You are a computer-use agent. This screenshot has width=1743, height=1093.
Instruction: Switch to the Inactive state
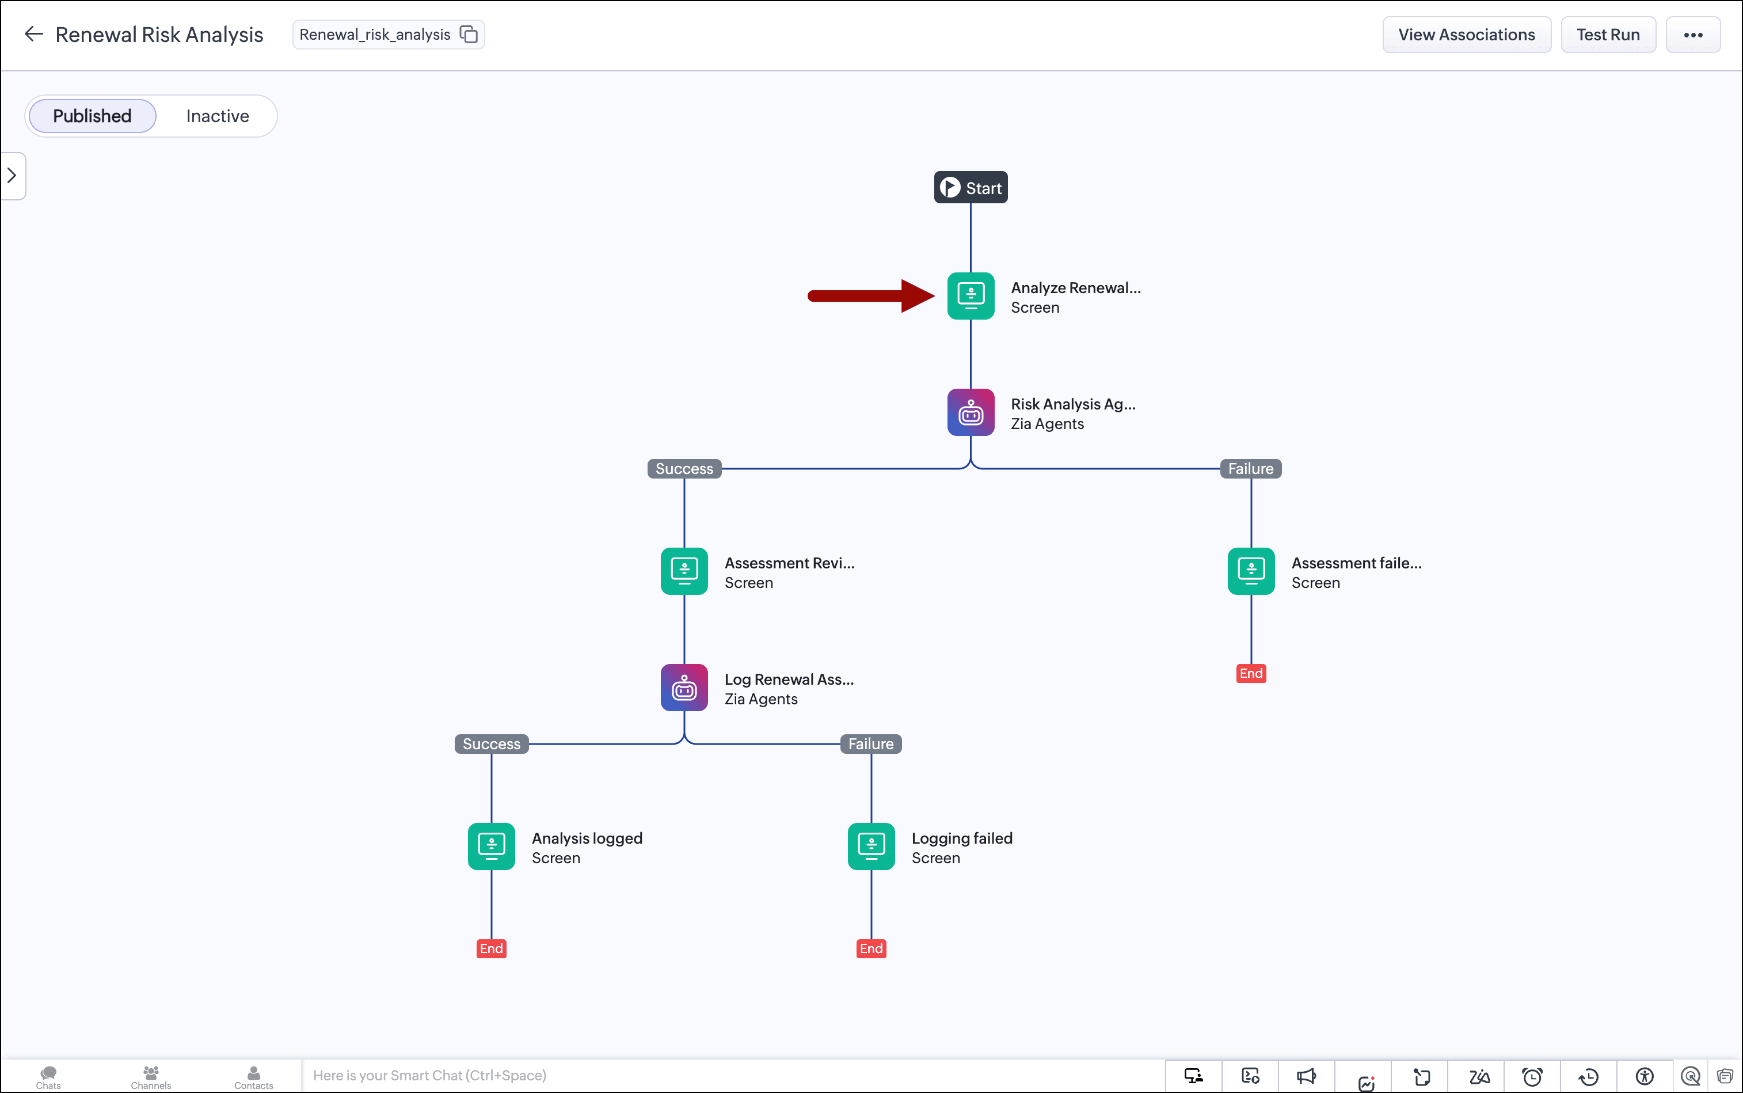218,116
